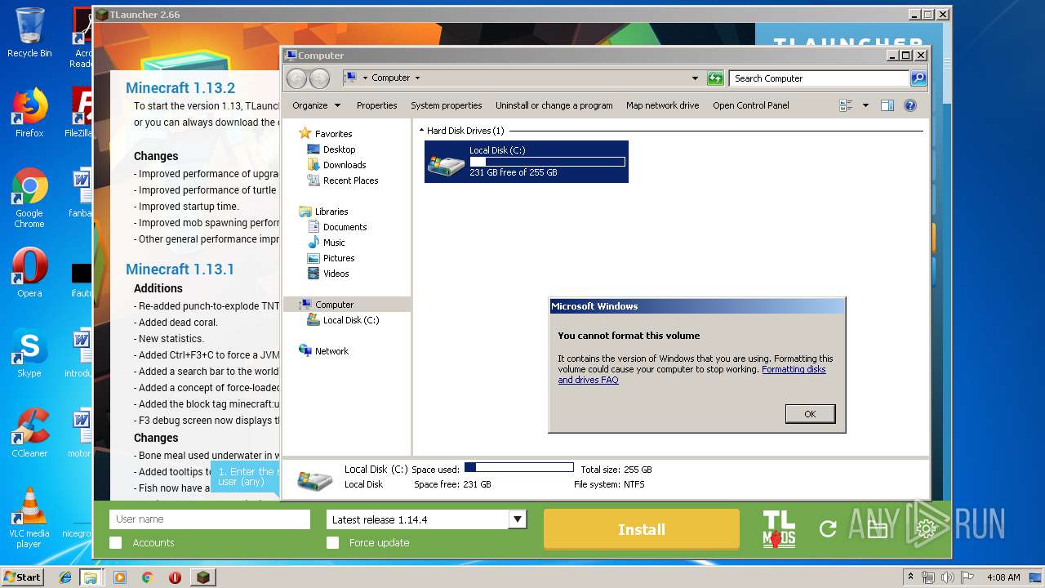Image resolution: width=1045 pixels, height=588 pixels.
Task: Click the Search Computer input field
Action: tap(819, 78)
